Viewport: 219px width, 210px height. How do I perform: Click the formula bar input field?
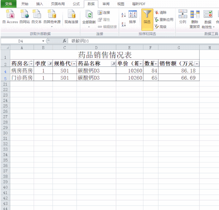pos(143,41)
